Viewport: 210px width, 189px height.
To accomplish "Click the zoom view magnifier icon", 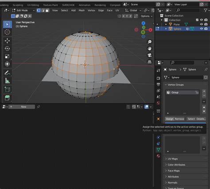I will tap(149, 42).
